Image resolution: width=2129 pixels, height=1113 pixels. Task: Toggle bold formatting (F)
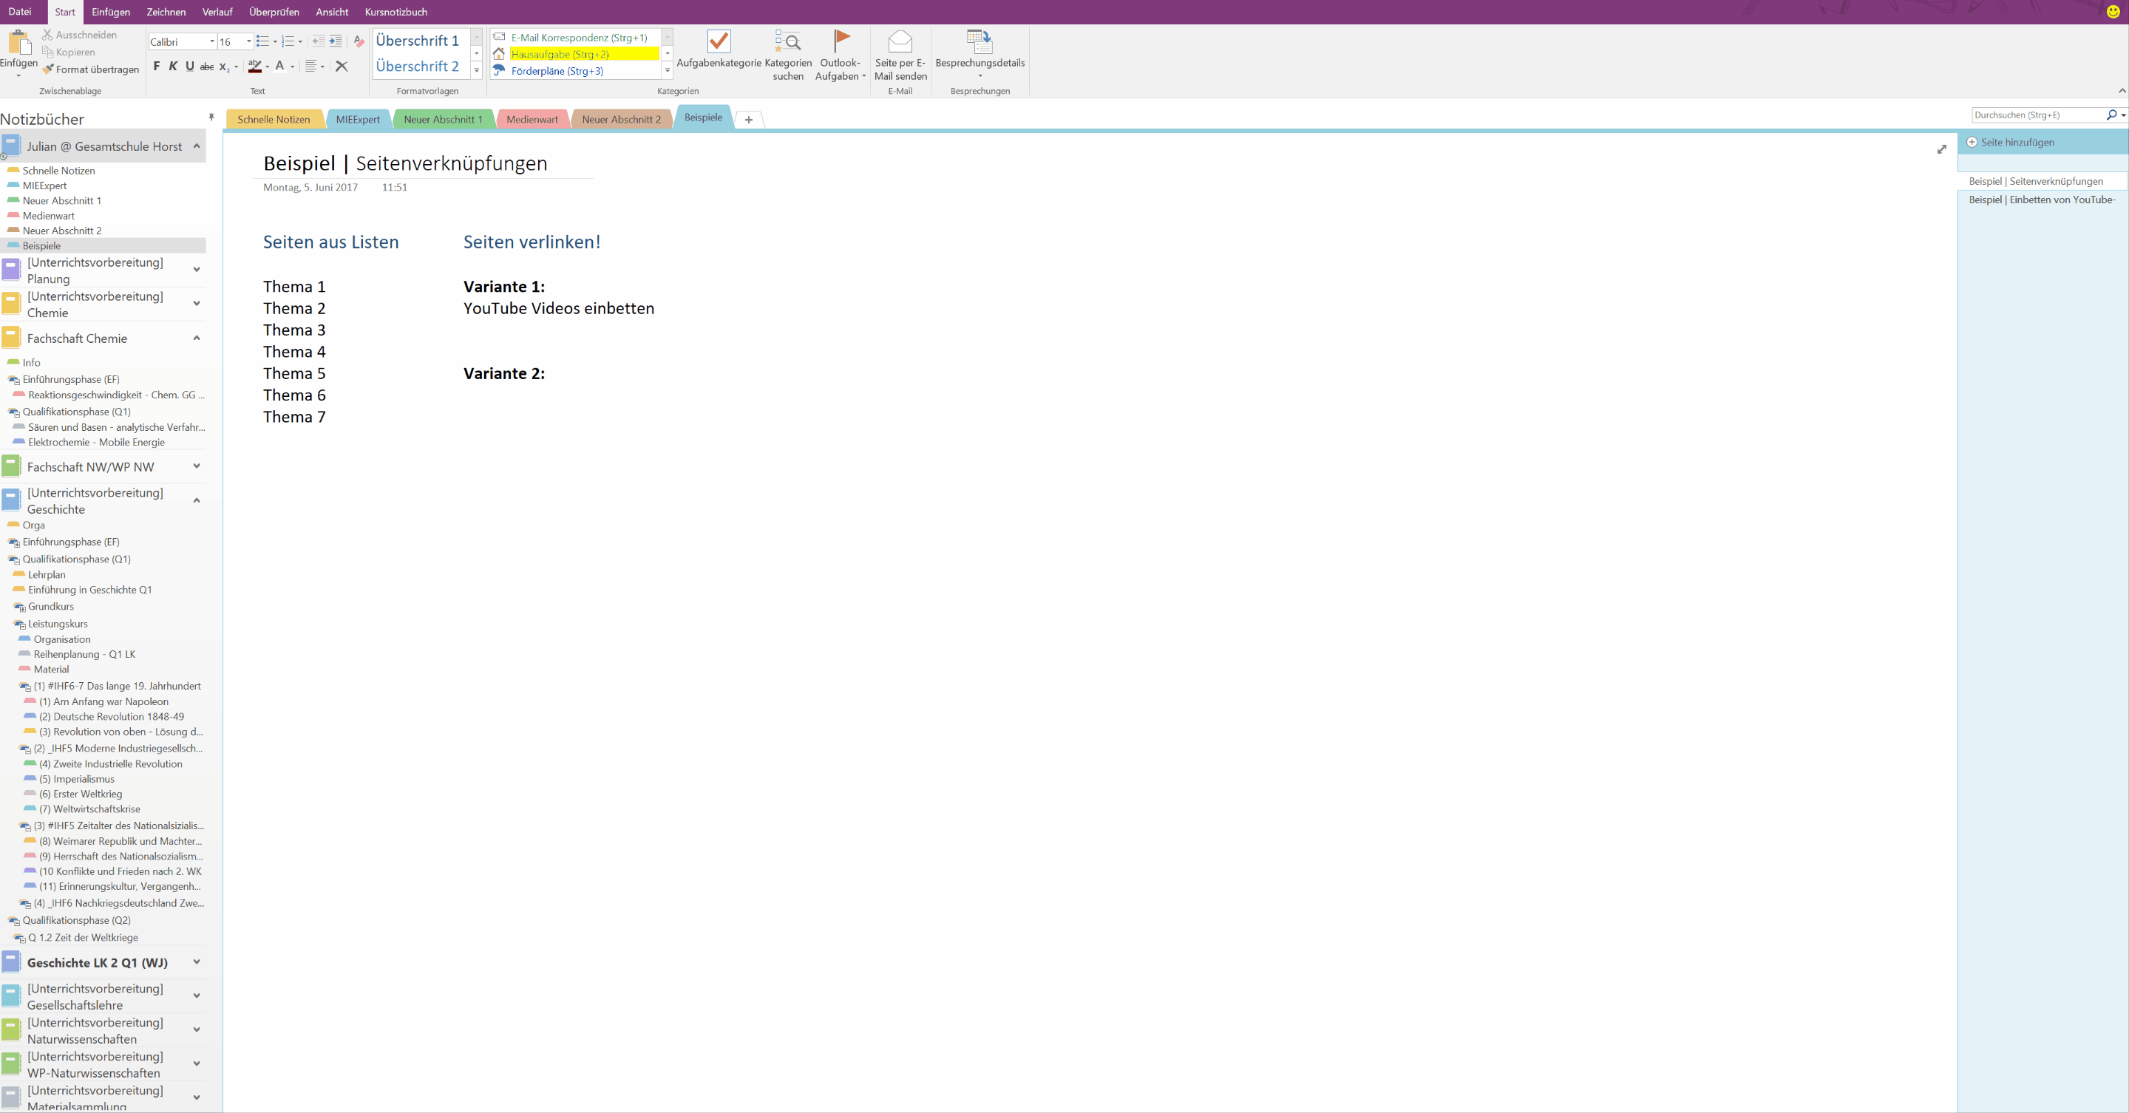click(x=157, y=66)
